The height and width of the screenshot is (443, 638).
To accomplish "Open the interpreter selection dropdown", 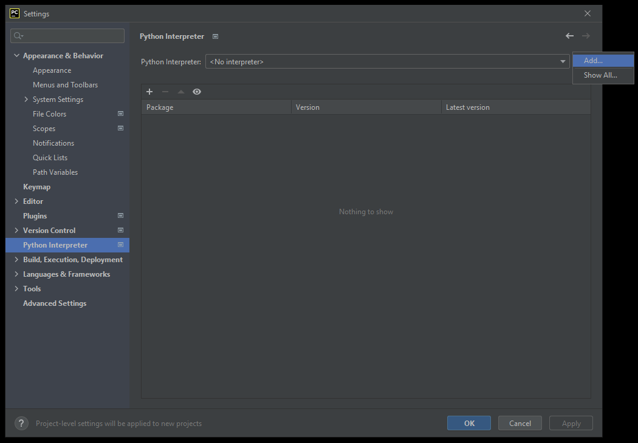I will (563, 61).
